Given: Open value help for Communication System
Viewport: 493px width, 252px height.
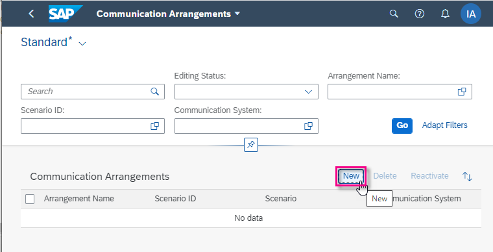Looking at the screenshot, I should point(308,126).
